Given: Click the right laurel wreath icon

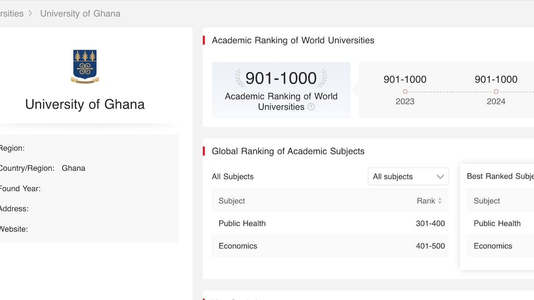Looking at the screenshot, I should click(323, 78).
